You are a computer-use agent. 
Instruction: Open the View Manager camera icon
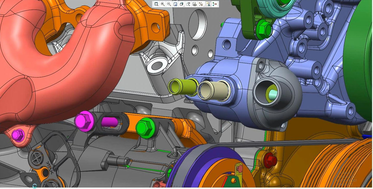[x=194, y=4]
